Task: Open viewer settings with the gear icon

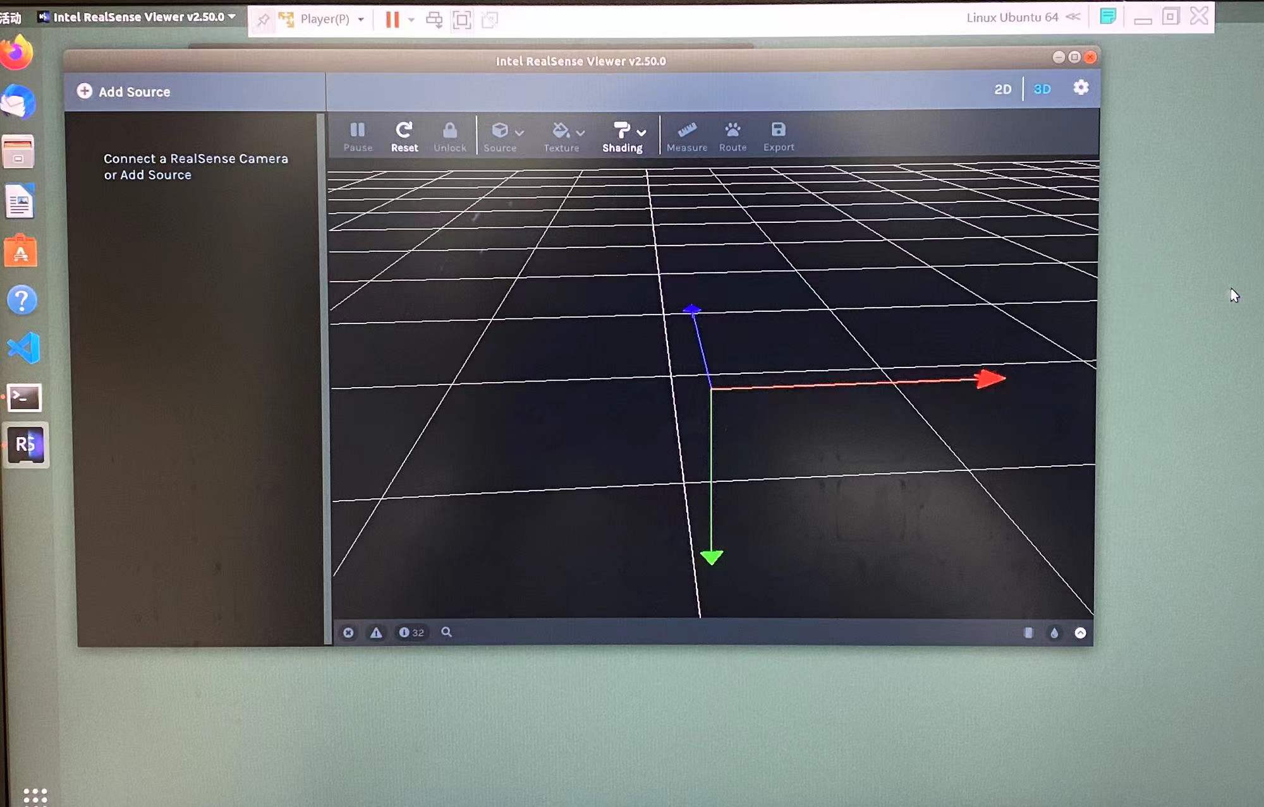Action: coord(1081,88)
